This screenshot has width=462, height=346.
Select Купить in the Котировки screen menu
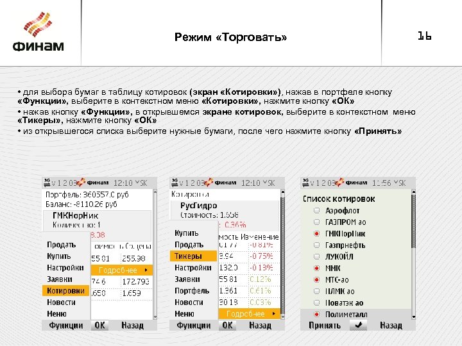[x=187, y=233]
